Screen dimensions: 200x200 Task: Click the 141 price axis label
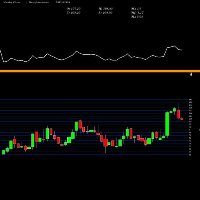[x=190, y=100]
